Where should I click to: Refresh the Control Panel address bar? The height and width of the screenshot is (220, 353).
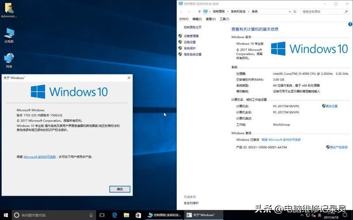295,12
